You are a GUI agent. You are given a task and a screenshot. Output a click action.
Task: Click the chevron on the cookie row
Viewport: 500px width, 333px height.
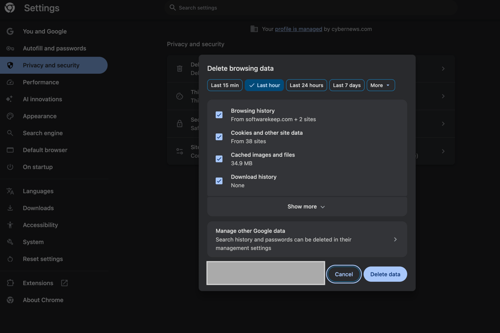coord(443,96)
